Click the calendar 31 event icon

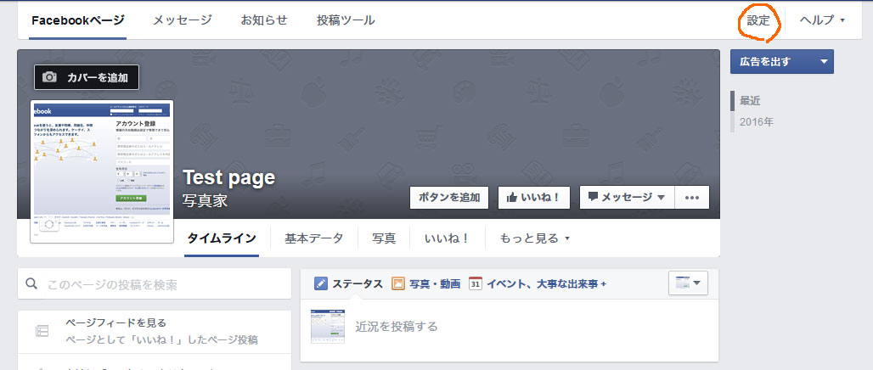point(475,283)
